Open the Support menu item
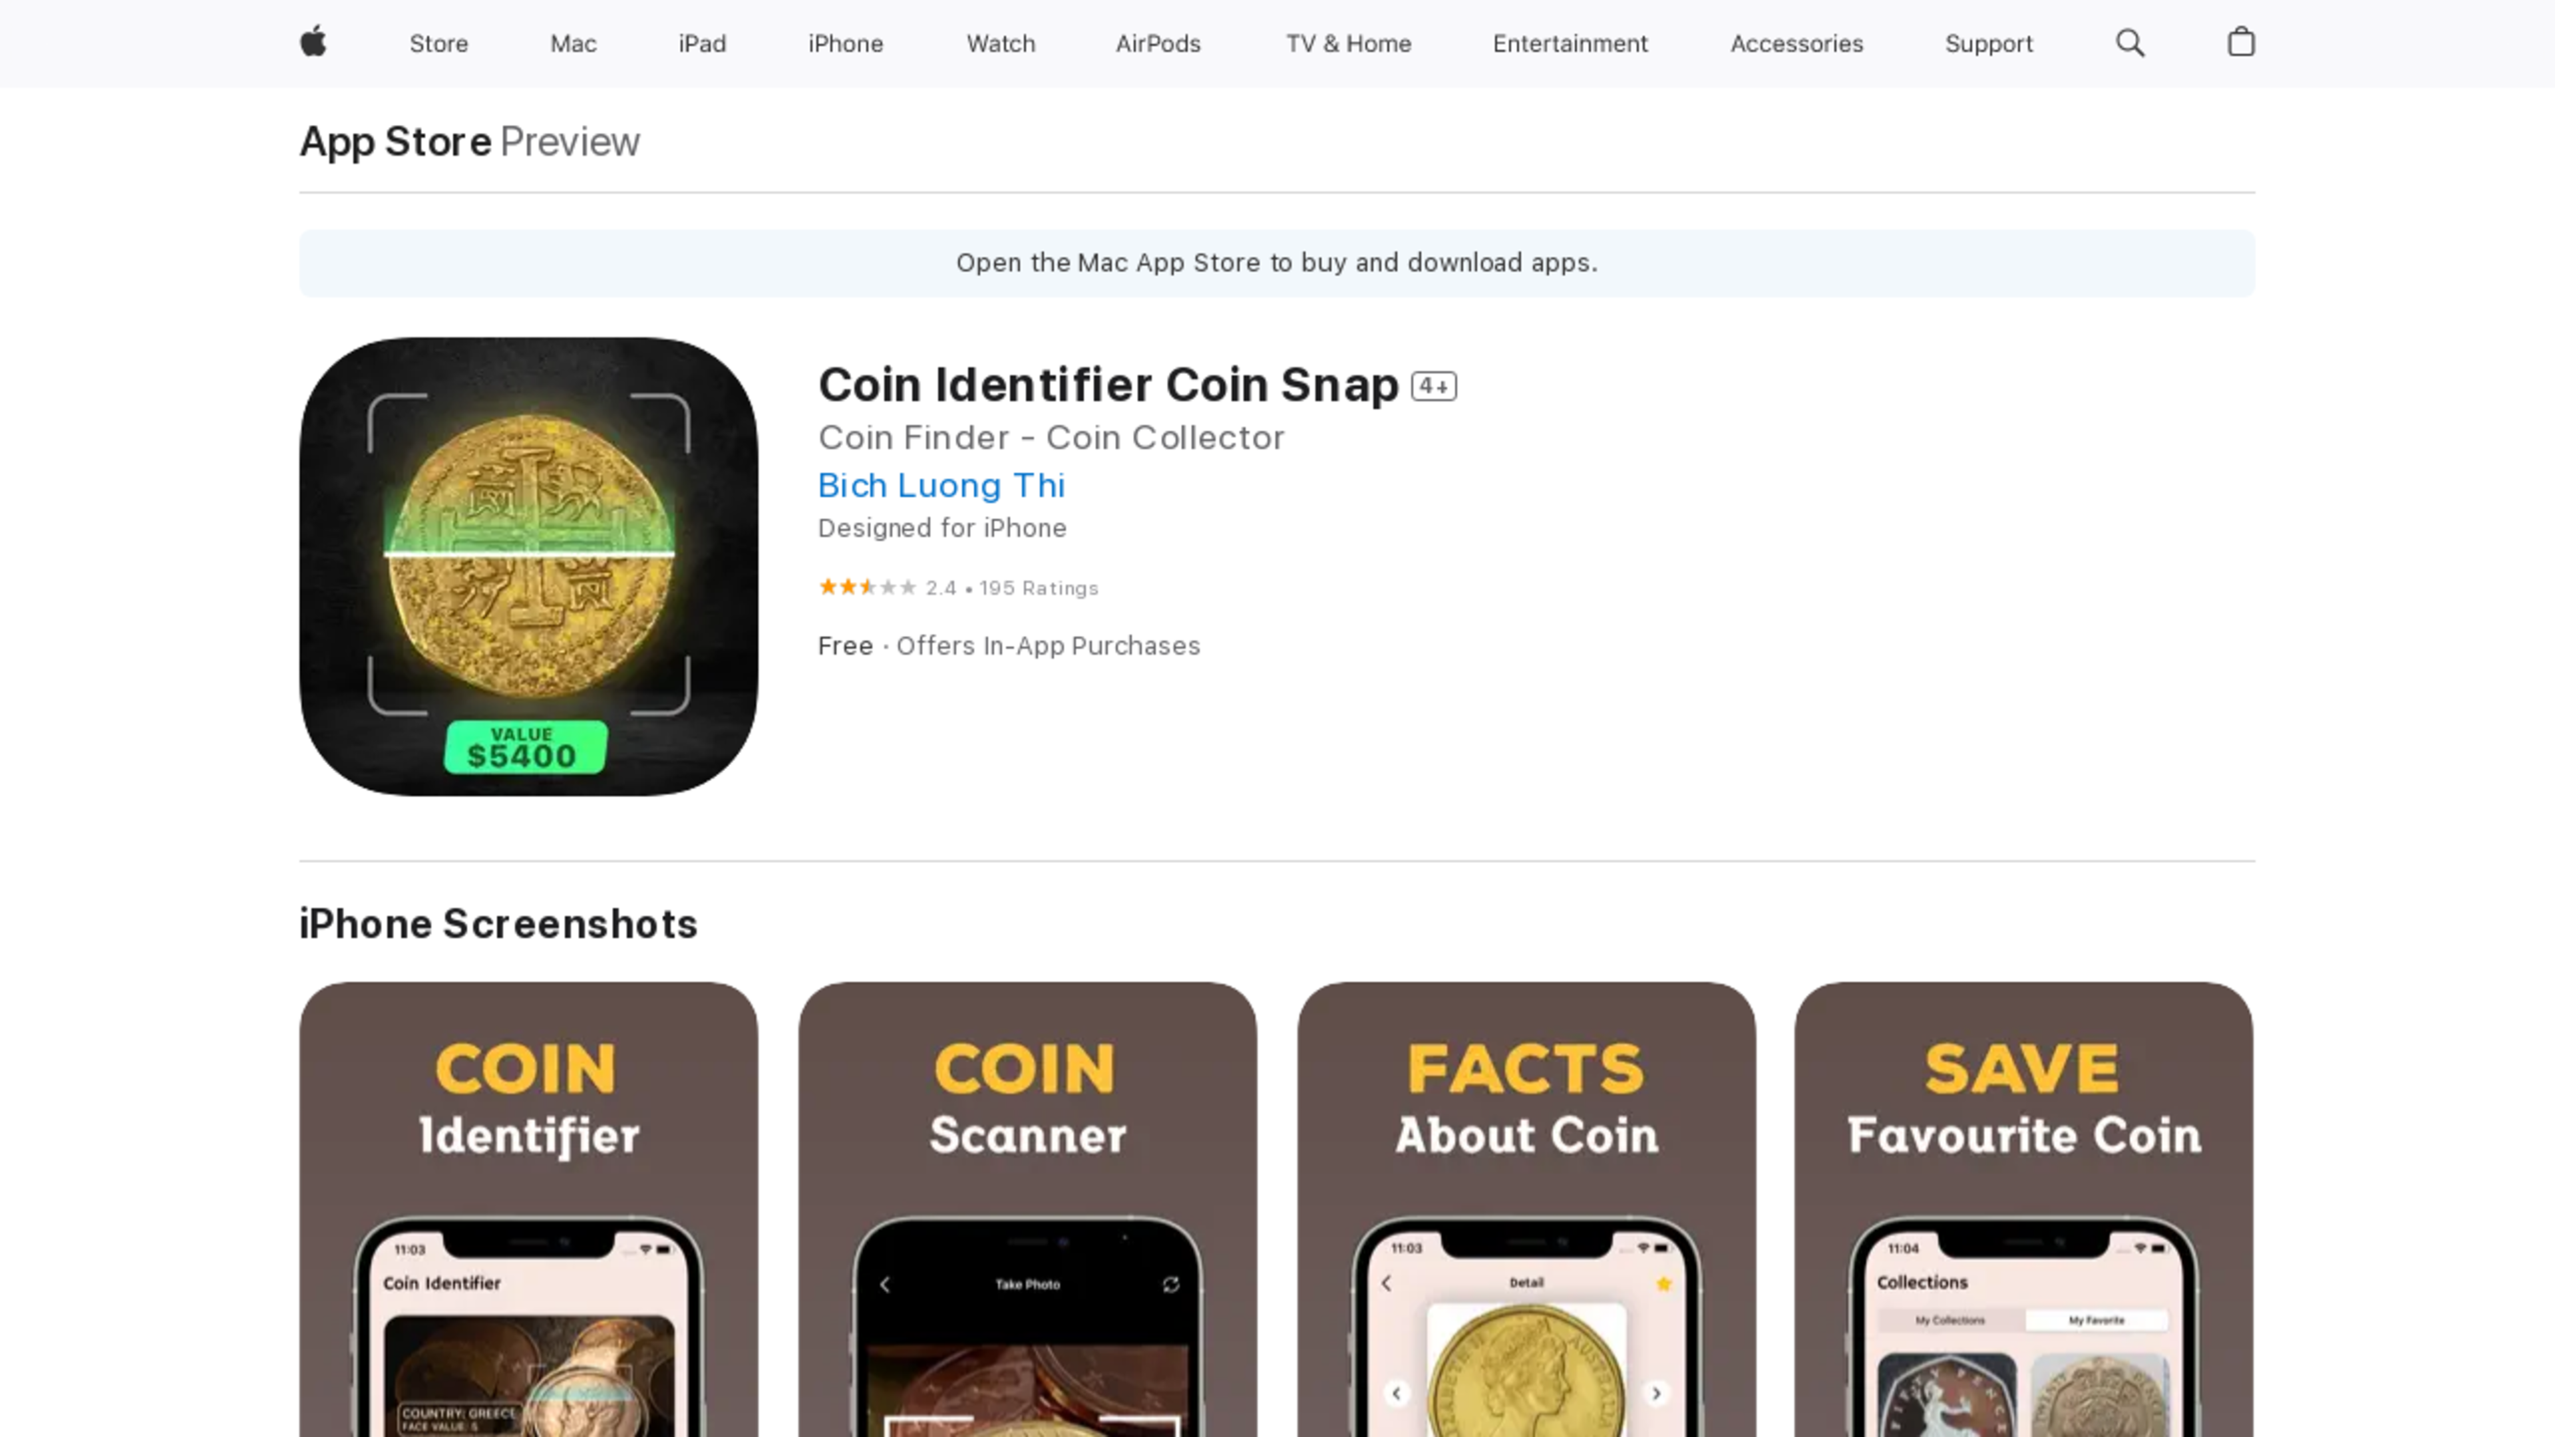This screenshot has height=1437, width=2555. 1989,44
